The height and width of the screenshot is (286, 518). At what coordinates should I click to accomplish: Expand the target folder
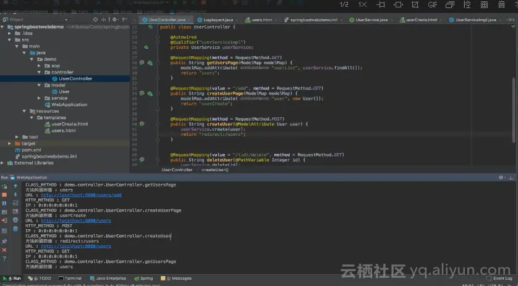pos(9,143)
